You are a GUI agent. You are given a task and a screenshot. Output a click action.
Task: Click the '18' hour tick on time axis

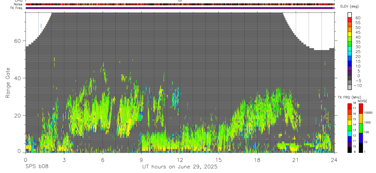coord(257,160)
